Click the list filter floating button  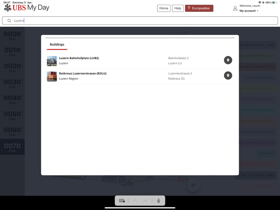click(193, 185)
